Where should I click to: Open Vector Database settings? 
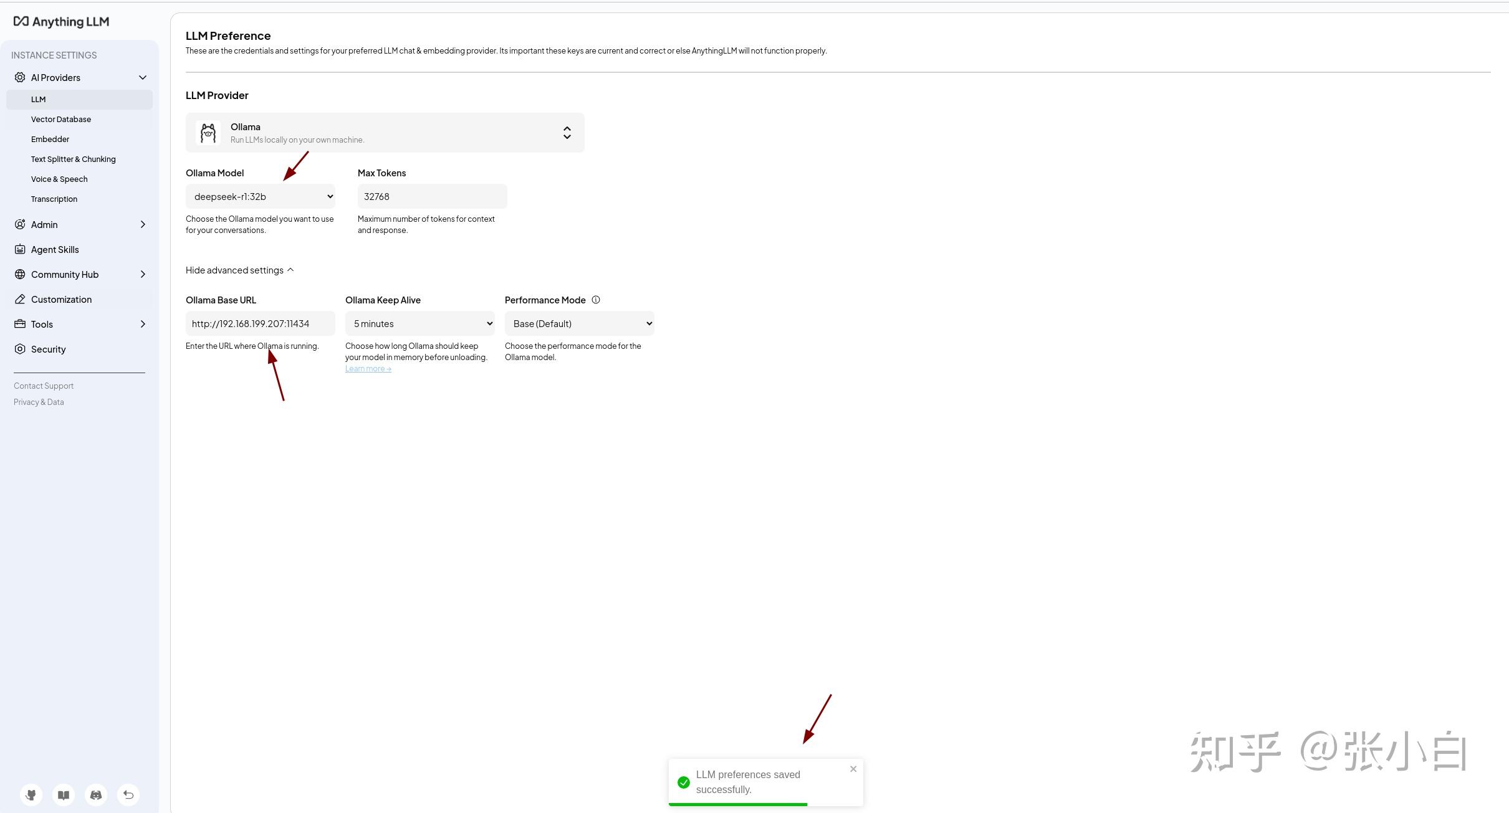click(61, 120)
